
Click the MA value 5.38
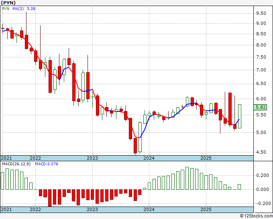[31, 9]
